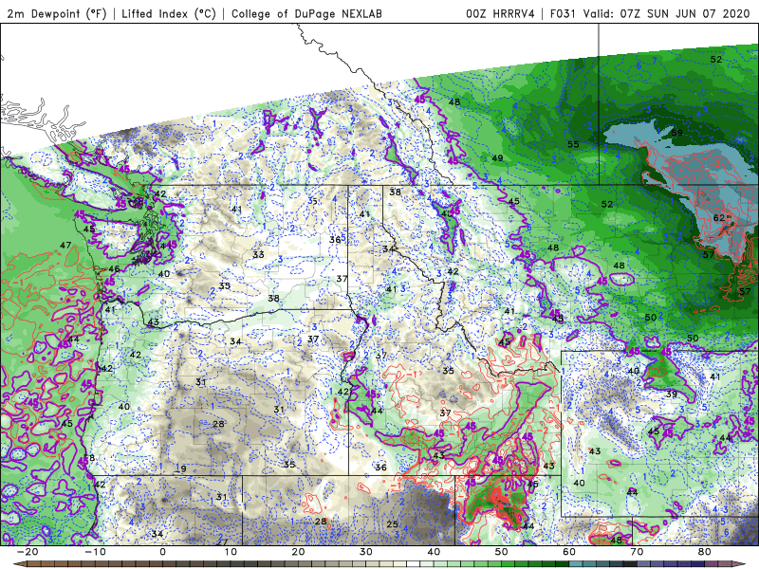Click the 80 label on the color scale
The width and height of the screenshot is (759, 569).
pos(705,552)
